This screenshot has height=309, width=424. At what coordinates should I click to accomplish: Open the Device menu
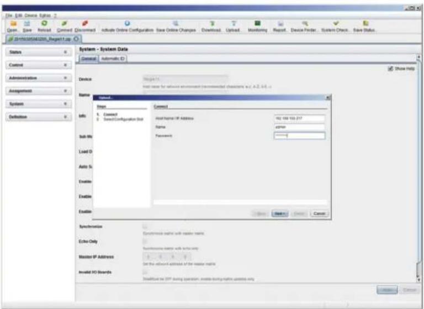click(x=31, y=15)
